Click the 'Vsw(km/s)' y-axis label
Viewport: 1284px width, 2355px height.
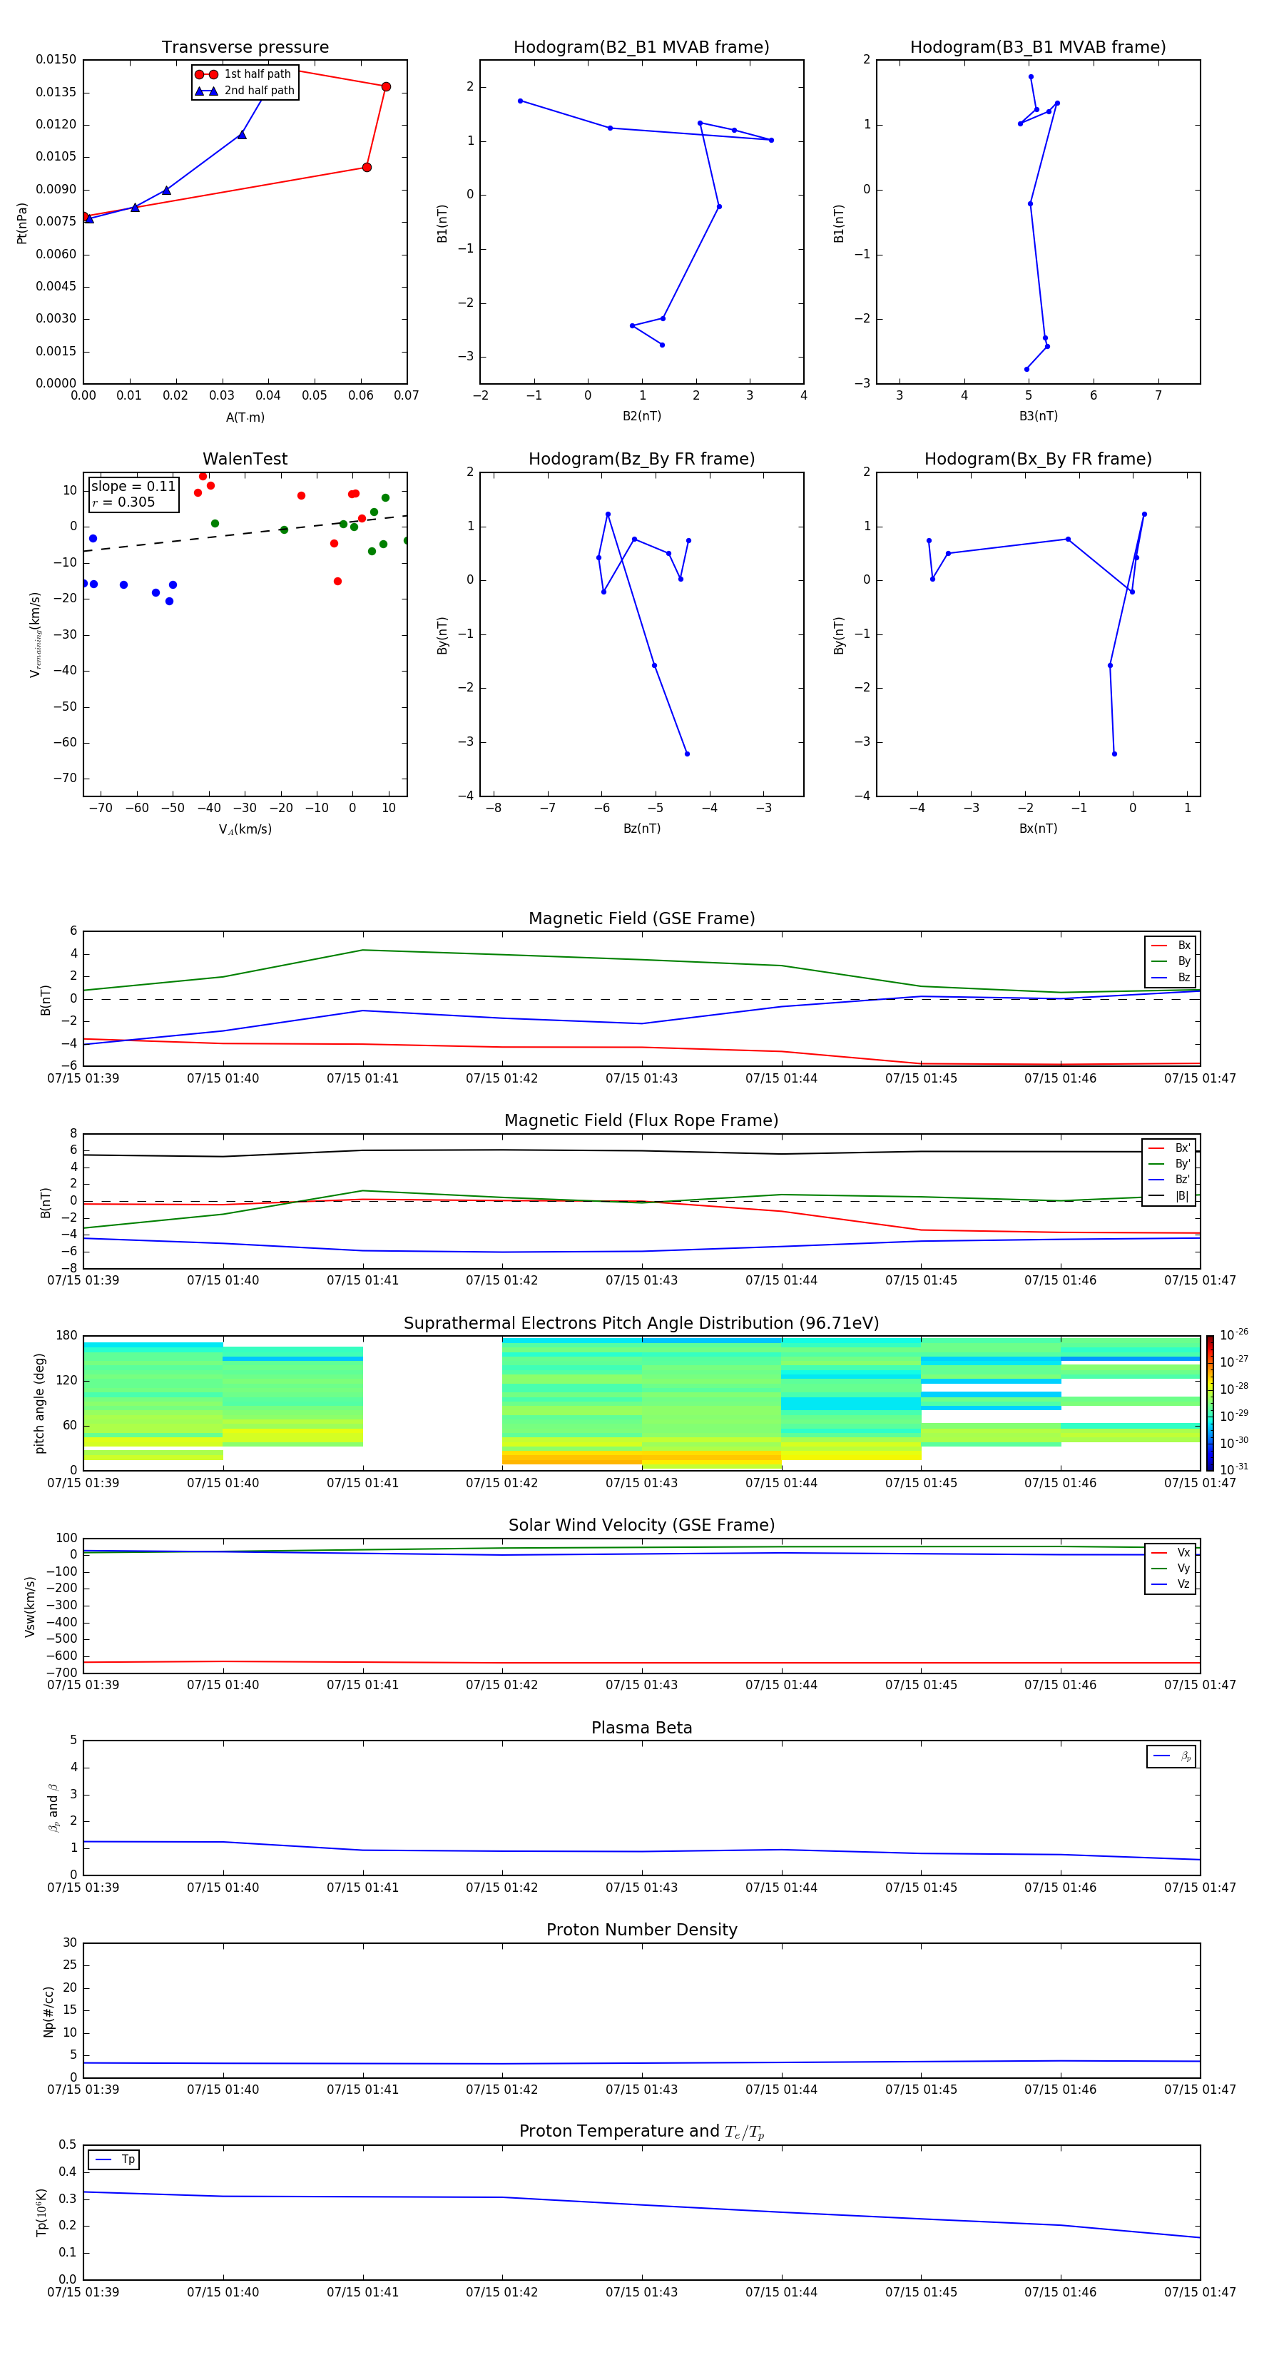coord(30,1606)
